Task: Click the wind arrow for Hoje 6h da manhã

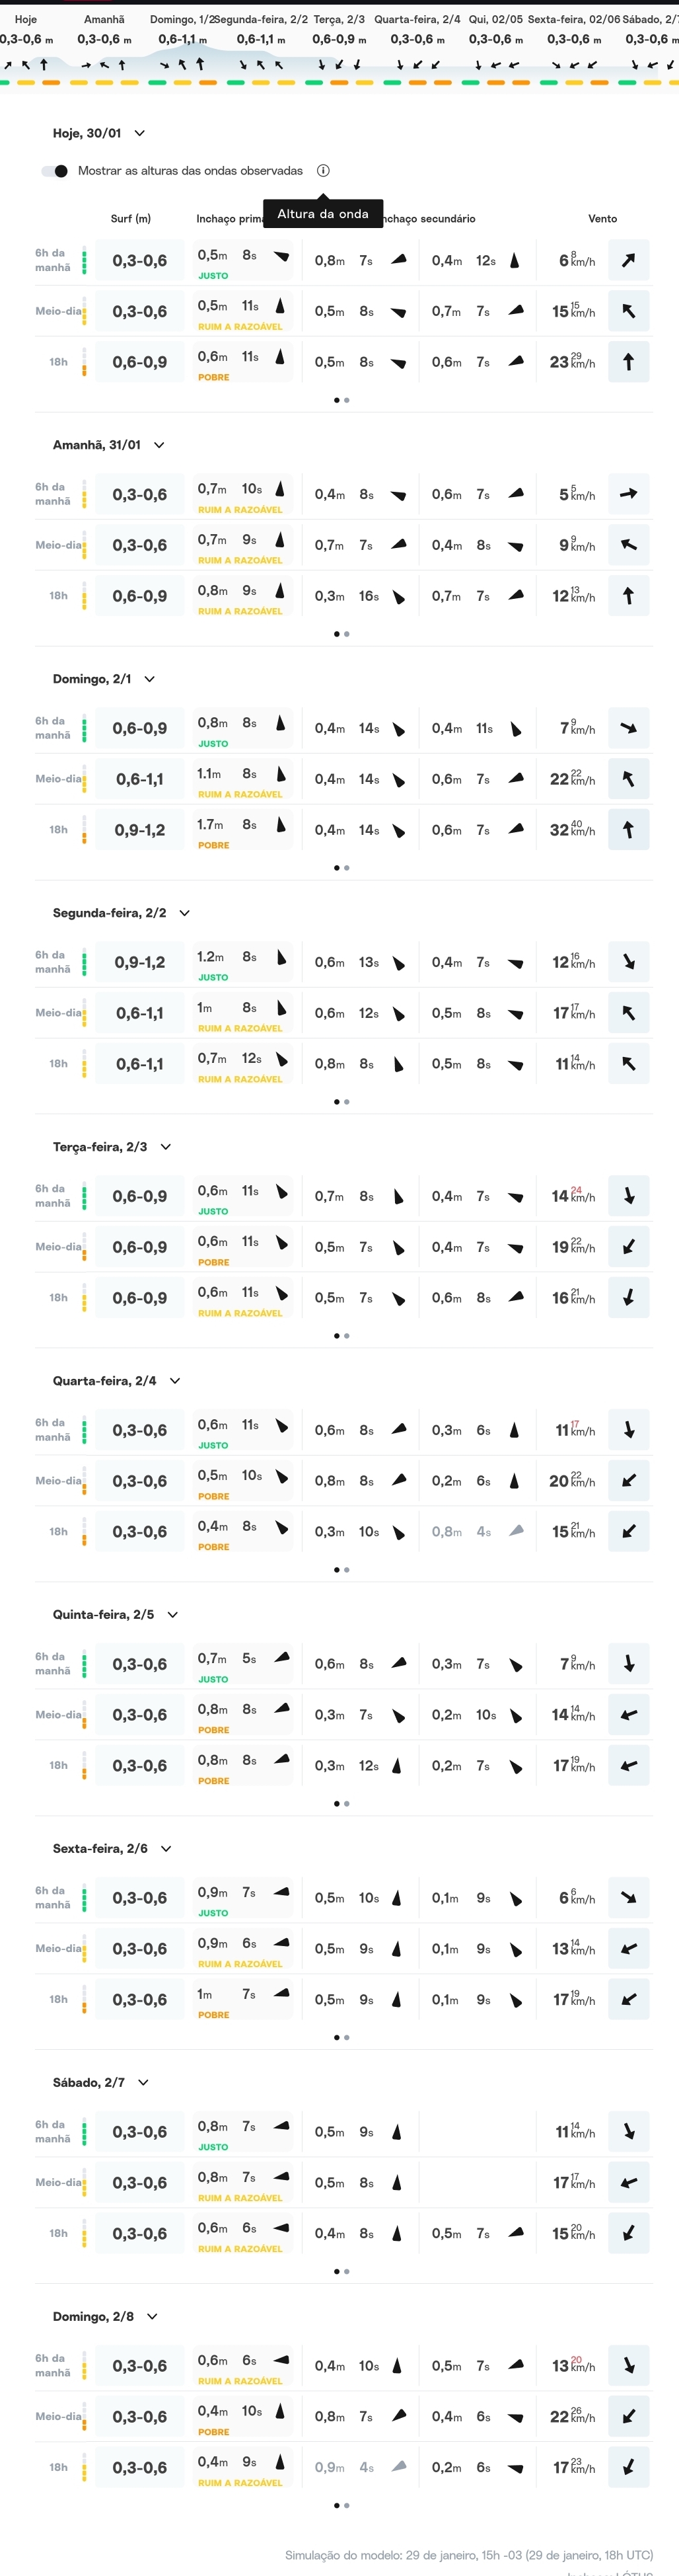Action: [x=628, y=260]
